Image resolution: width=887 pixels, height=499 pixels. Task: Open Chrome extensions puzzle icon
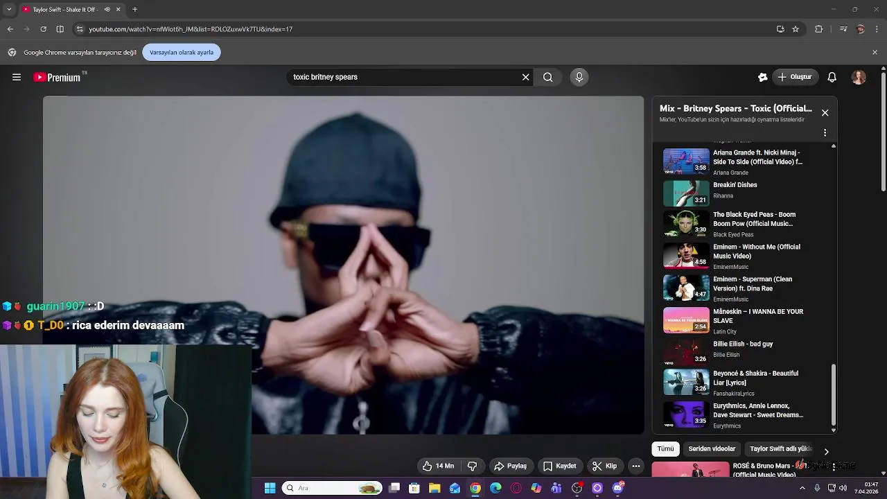point(818,29)
